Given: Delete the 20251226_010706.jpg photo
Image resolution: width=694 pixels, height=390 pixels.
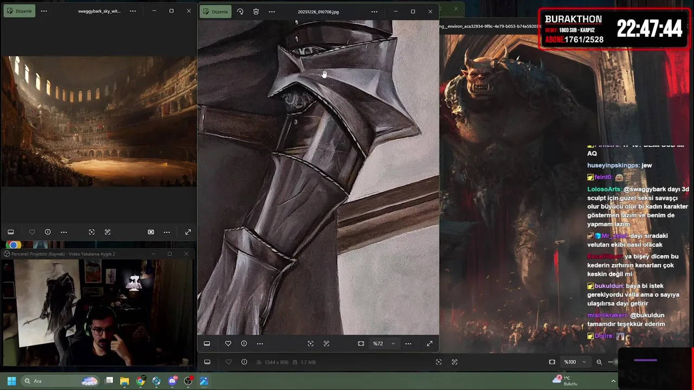Looking at the screenshot, I should (256, 11).
